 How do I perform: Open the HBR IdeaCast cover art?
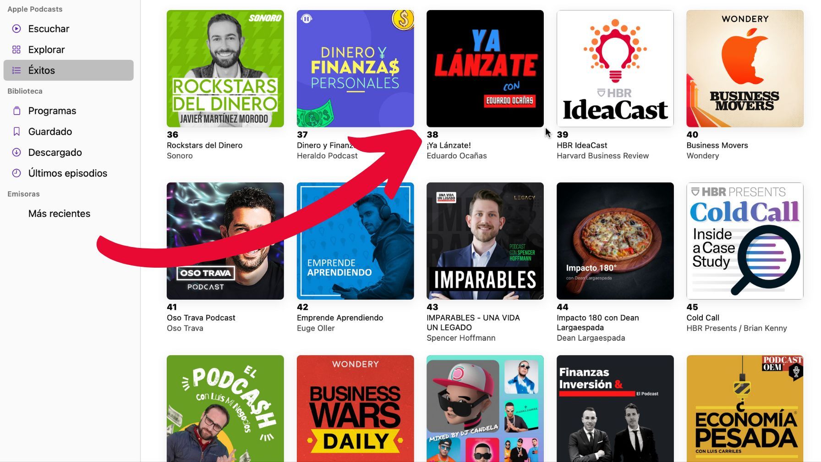click(615, 69)
